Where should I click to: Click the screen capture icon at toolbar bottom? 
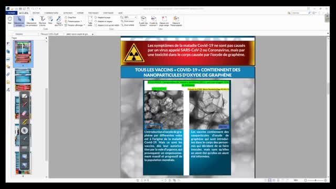click(x=25, y=165)
